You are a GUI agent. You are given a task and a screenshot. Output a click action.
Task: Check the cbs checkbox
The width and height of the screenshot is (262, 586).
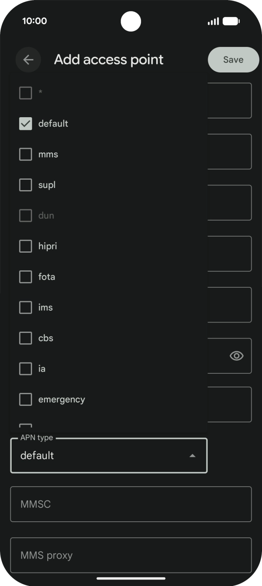pyautogui.click(x=26, y=338)
